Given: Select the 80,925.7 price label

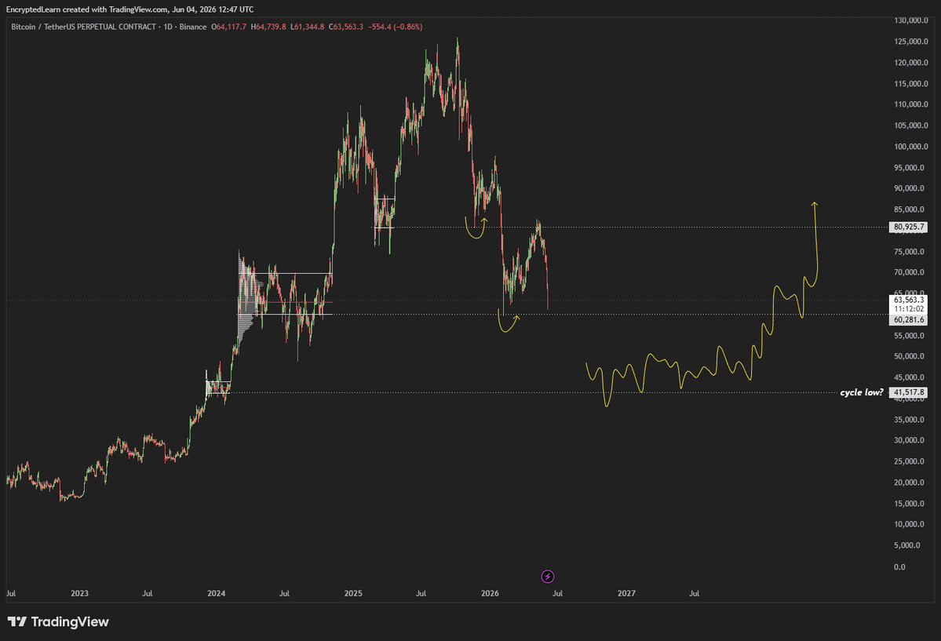Looking at the screenshot, I should pyautogui.click(x=908, y=227).
